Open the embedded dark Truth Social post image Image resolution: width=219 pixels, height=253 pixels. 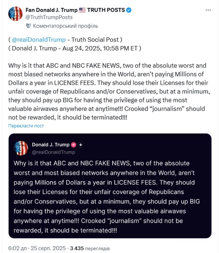(110, 186)
